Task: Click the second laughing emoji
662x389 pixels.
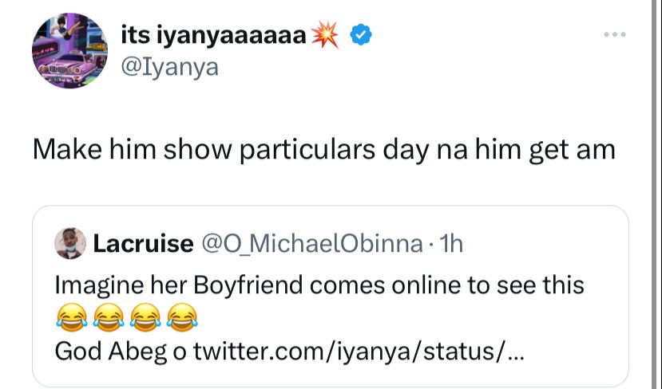Action: (x=109, y=319)
